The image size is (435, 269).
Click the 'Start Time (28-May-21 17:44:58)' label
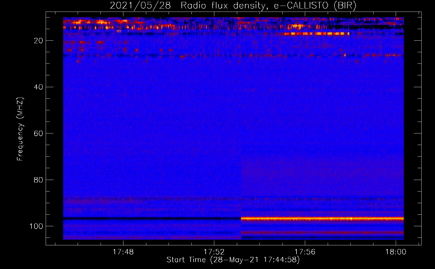tap(233, 260)
